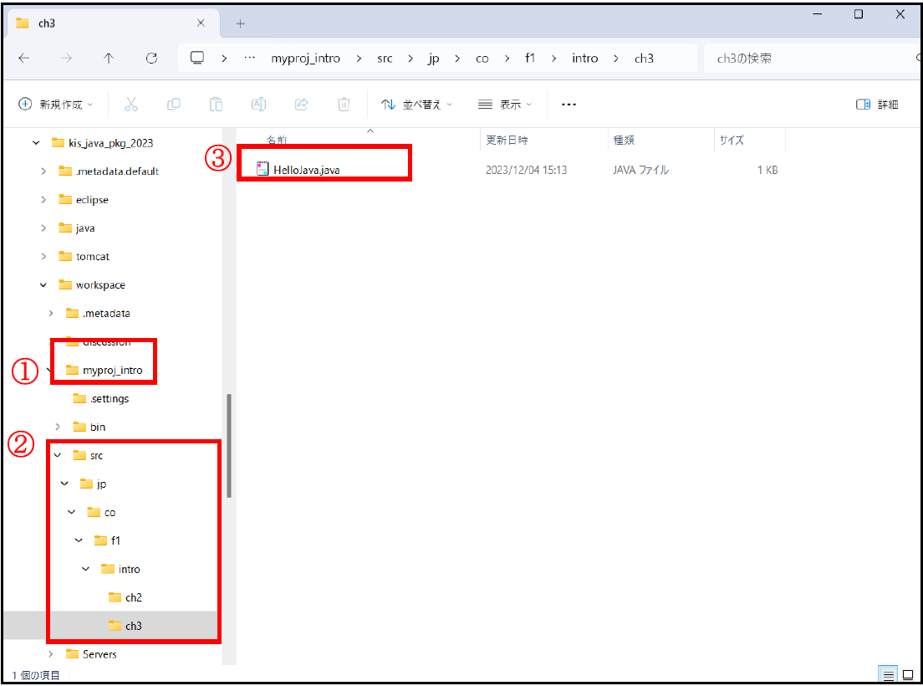This screenshot has width=923, height=686.
Task: Collapse the workspace folder in tree
Action: pyautogui.click(x=43, y=285)
